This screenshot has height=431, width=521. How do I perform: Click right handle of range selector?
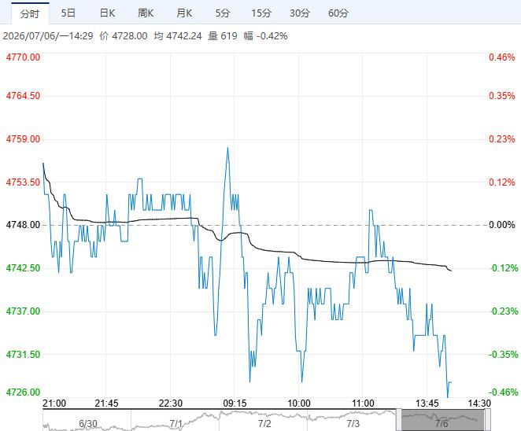[x=487, y=420]
